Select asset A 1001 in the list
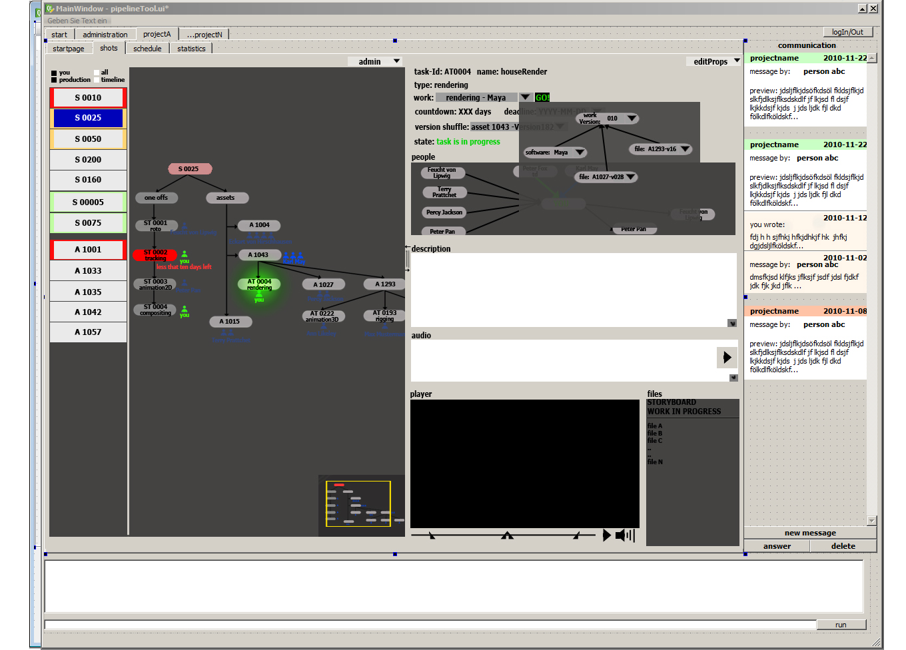The image size is (906, 650). point(88,250)
